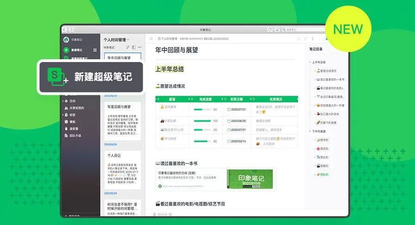Image resolution: width=415 pixels, height=225 pixels.
Task: Click the note title 年中回顾与展望
Action: tap(176, 50)
